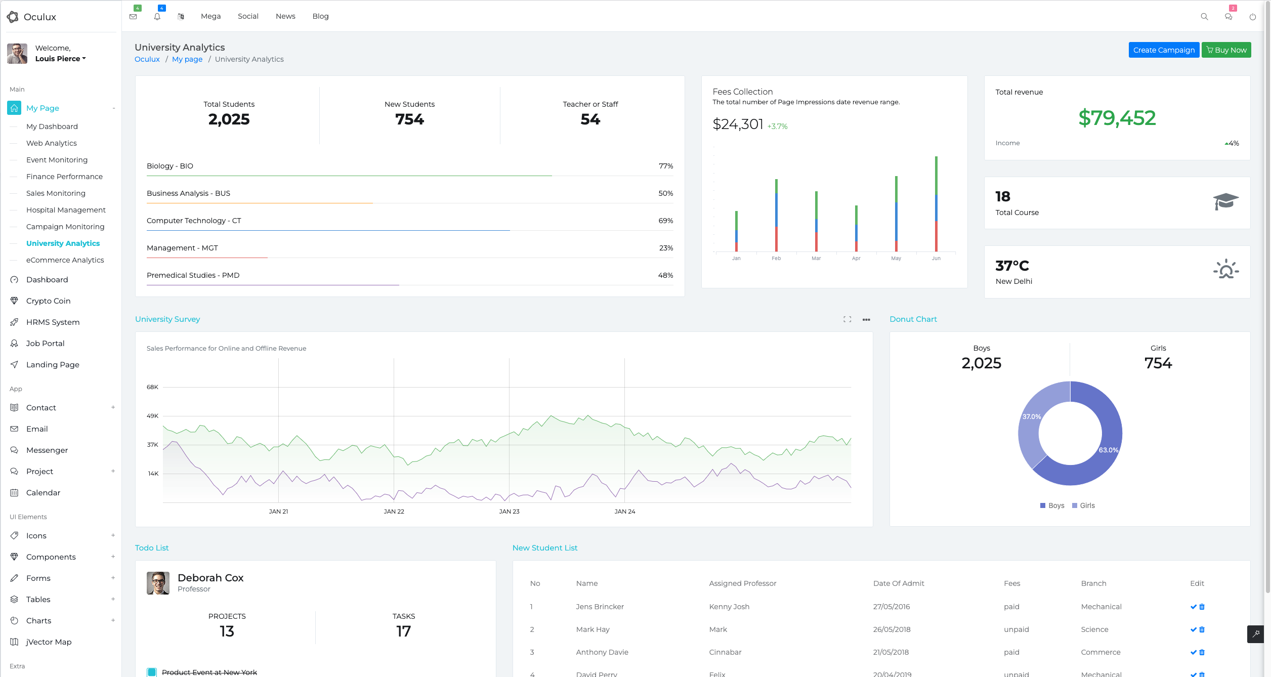Click the power logout icon
Viewport: 1271px width, 677px height.
tap(1253, 17)
